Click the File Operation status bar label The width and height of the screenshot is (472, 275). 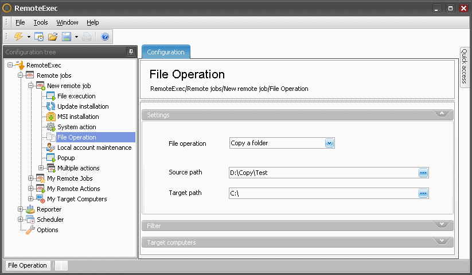click(28, 265)
